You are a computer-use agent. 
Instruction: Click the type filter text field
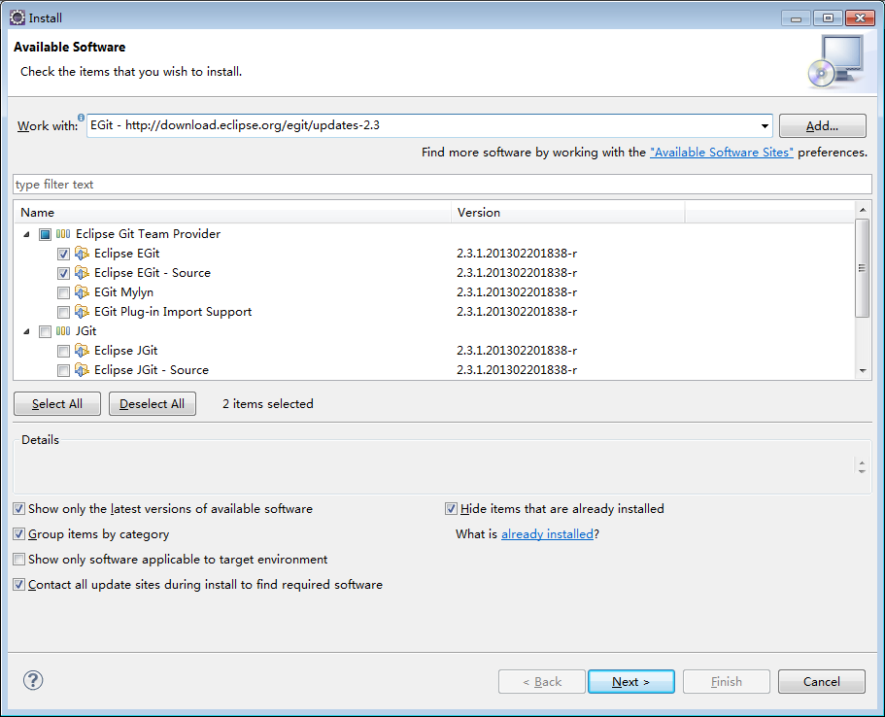tap(443, 185)
